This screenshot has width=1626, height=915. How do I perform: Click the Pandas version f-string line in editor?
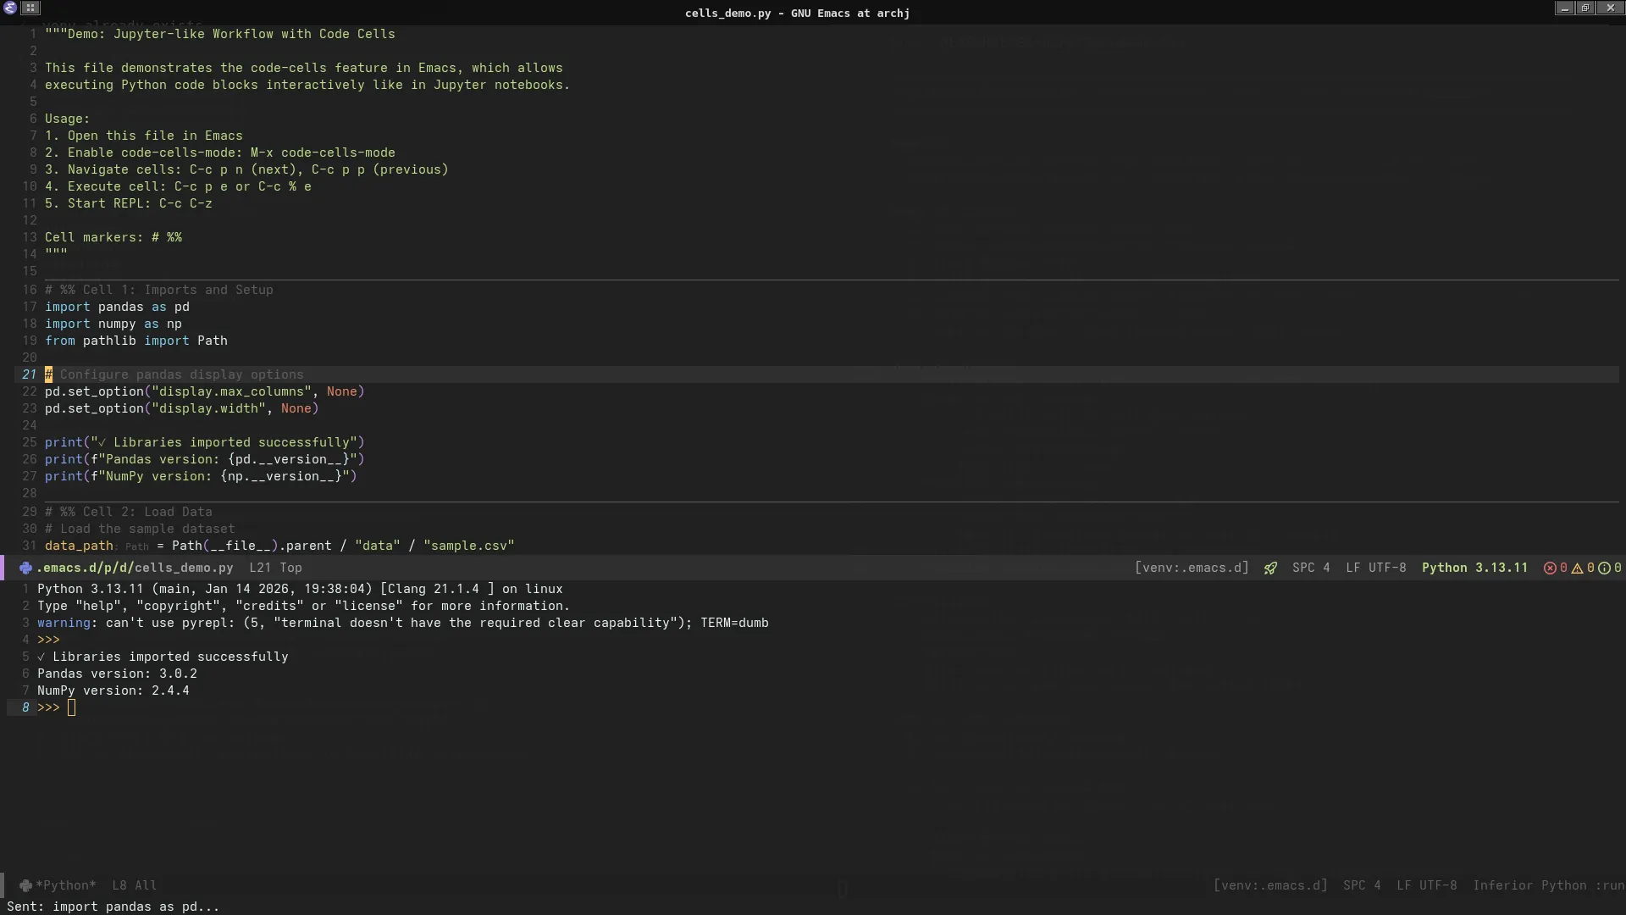[204, 459]
